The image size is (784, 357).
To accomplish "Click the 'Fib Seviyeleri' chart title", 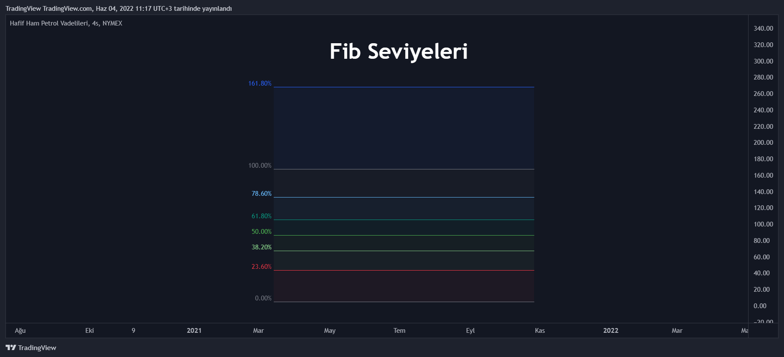I will 399,51.
